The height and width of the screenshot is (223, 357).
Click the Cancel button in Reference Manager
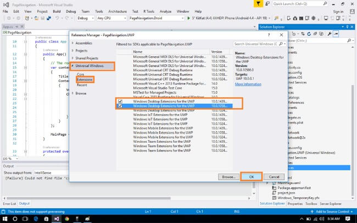[x=274, y=177]
